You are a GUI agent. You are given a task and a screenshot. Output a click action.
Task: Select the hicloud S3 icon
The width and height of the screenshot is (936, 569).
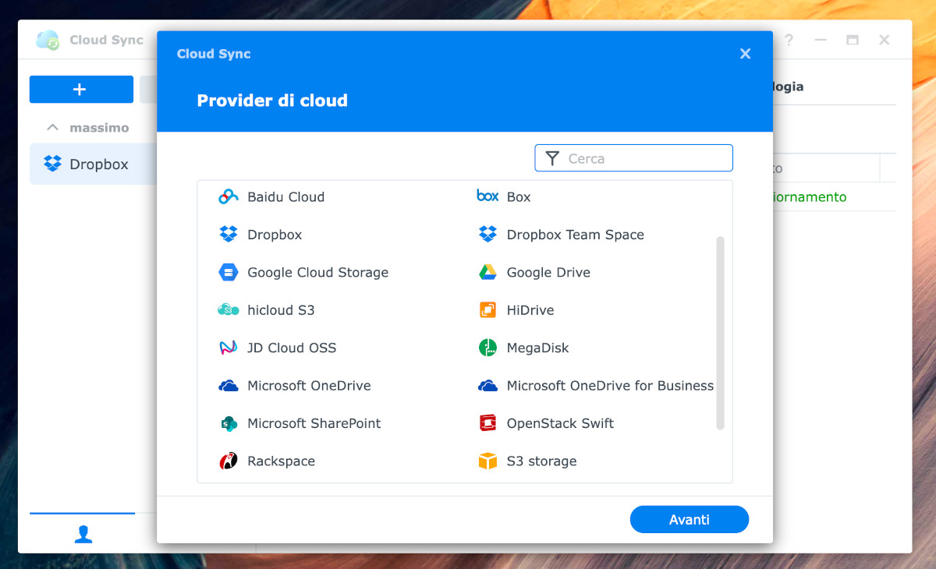pyautogui.click(x=228, y=310)
